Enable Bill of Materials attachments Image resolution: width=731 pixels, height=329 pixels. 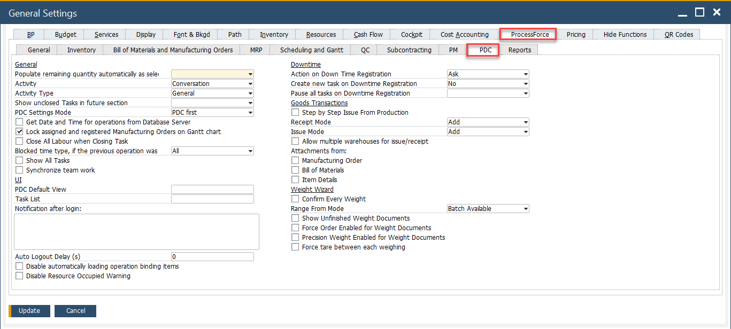(295, 170)
